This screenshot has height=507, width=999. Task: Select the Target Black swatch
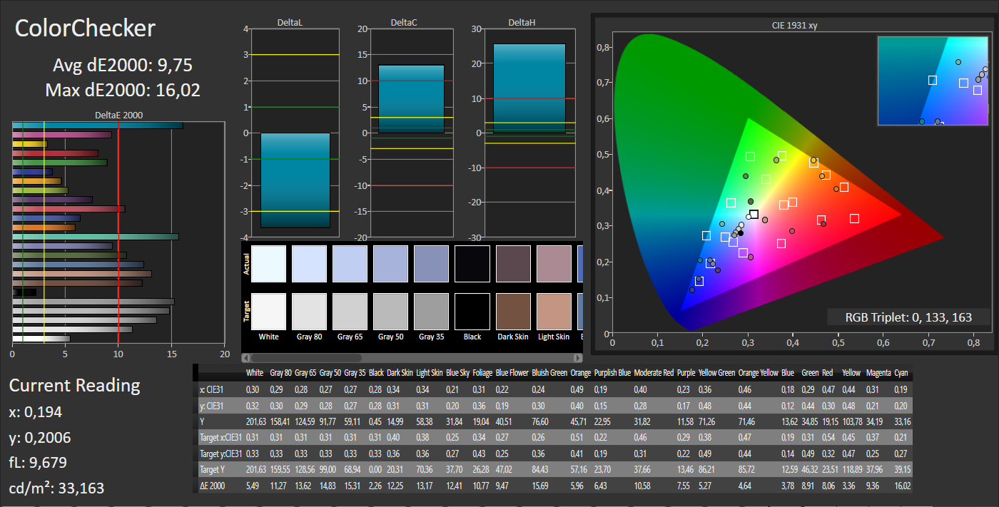click(472, 312)
